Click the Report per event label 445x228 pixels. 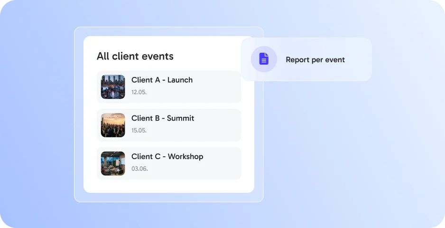[x=315, y=60]
